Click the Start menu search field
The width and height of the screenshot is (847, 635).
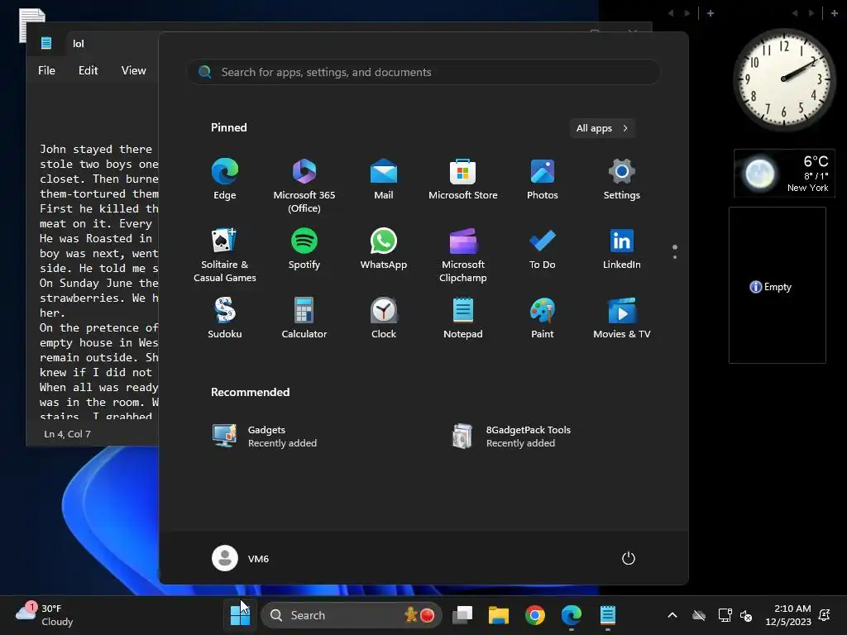[x=423, y=72]
